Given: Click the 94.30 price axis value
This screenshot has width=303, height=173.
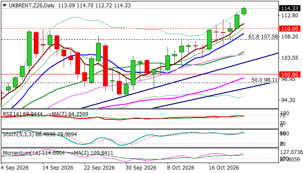Looking at the screenshot, I should tap(288, 100).
